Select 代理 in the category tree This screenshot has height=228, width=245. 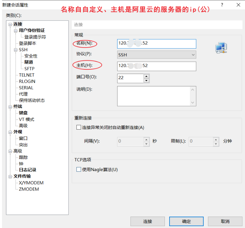(23, 94)
